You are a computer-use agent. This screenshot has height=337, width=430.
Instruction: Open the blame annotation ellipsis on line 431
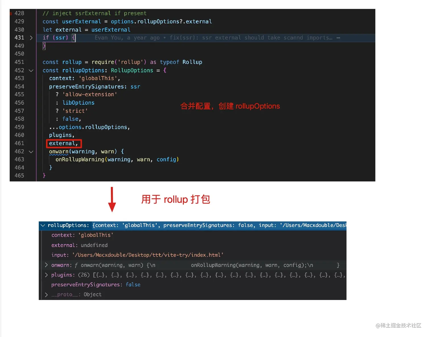click(338, 38)
